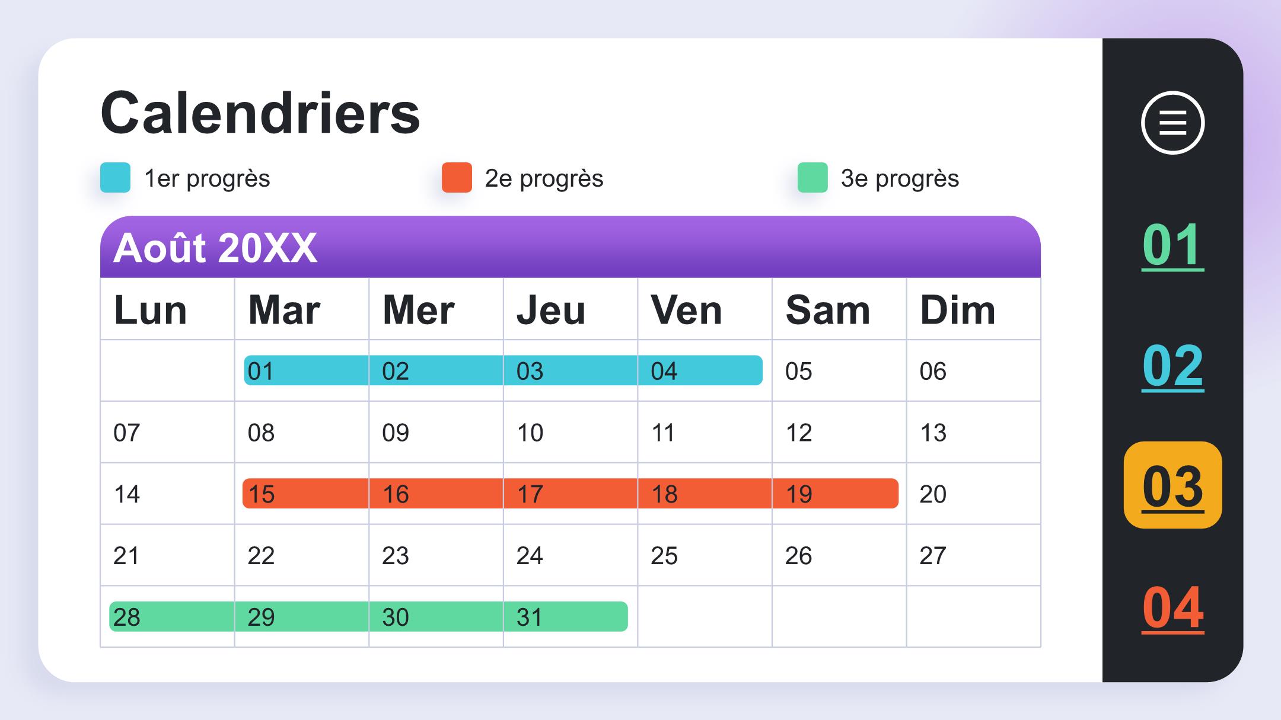
Task: Go to section 01 link
Action: [x=1172, y=245]
